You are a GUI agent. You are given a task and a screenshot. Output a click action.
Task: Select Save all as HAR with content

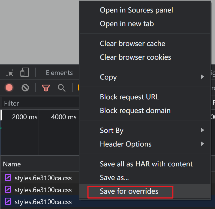[x=146, y=164]
